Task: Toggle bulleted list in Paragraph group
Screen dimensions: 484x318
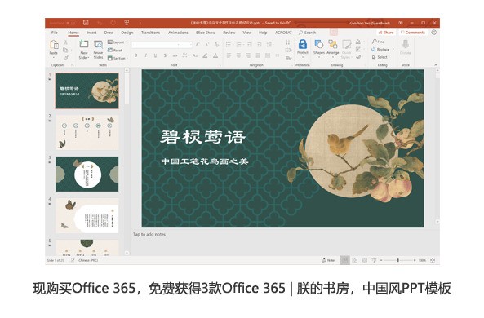Action: [x=229, y=45]
